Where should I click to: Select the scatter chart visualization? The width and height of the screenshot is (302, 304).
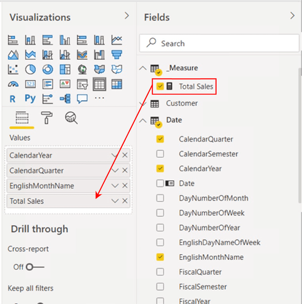(13, 69)
